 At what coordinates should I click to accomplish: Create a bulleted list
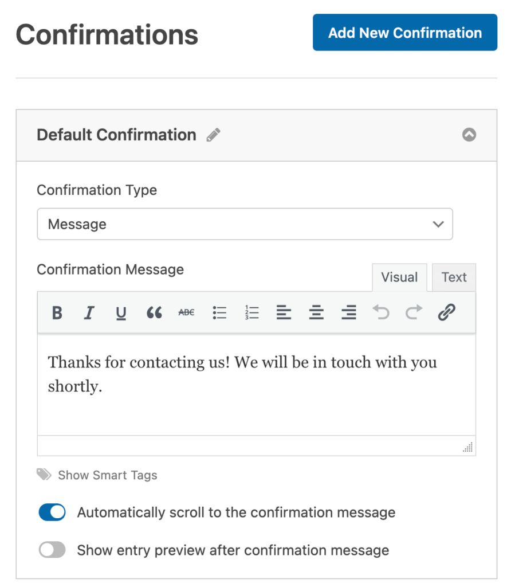click(x=219, y=312)
